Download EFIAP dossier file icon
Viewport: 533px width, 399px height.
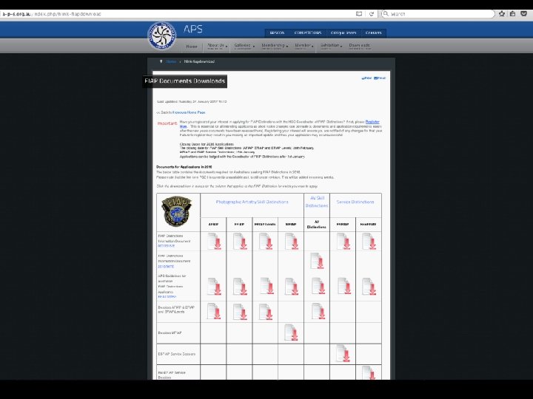point(240,312)
